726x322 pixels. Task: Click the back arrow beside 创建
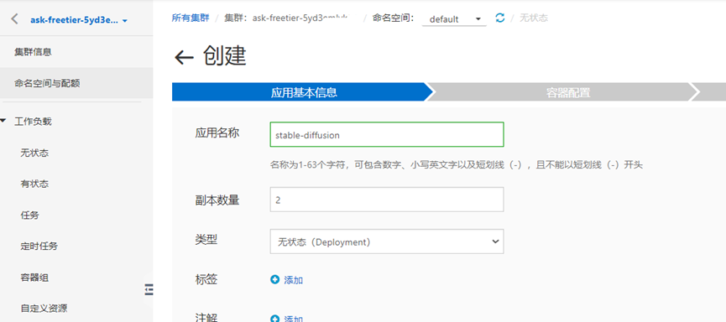coord(184,57)
